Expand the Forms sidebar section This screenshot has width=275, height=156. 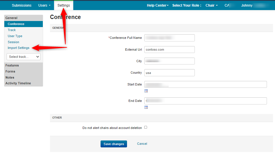[x=24, y=71]
